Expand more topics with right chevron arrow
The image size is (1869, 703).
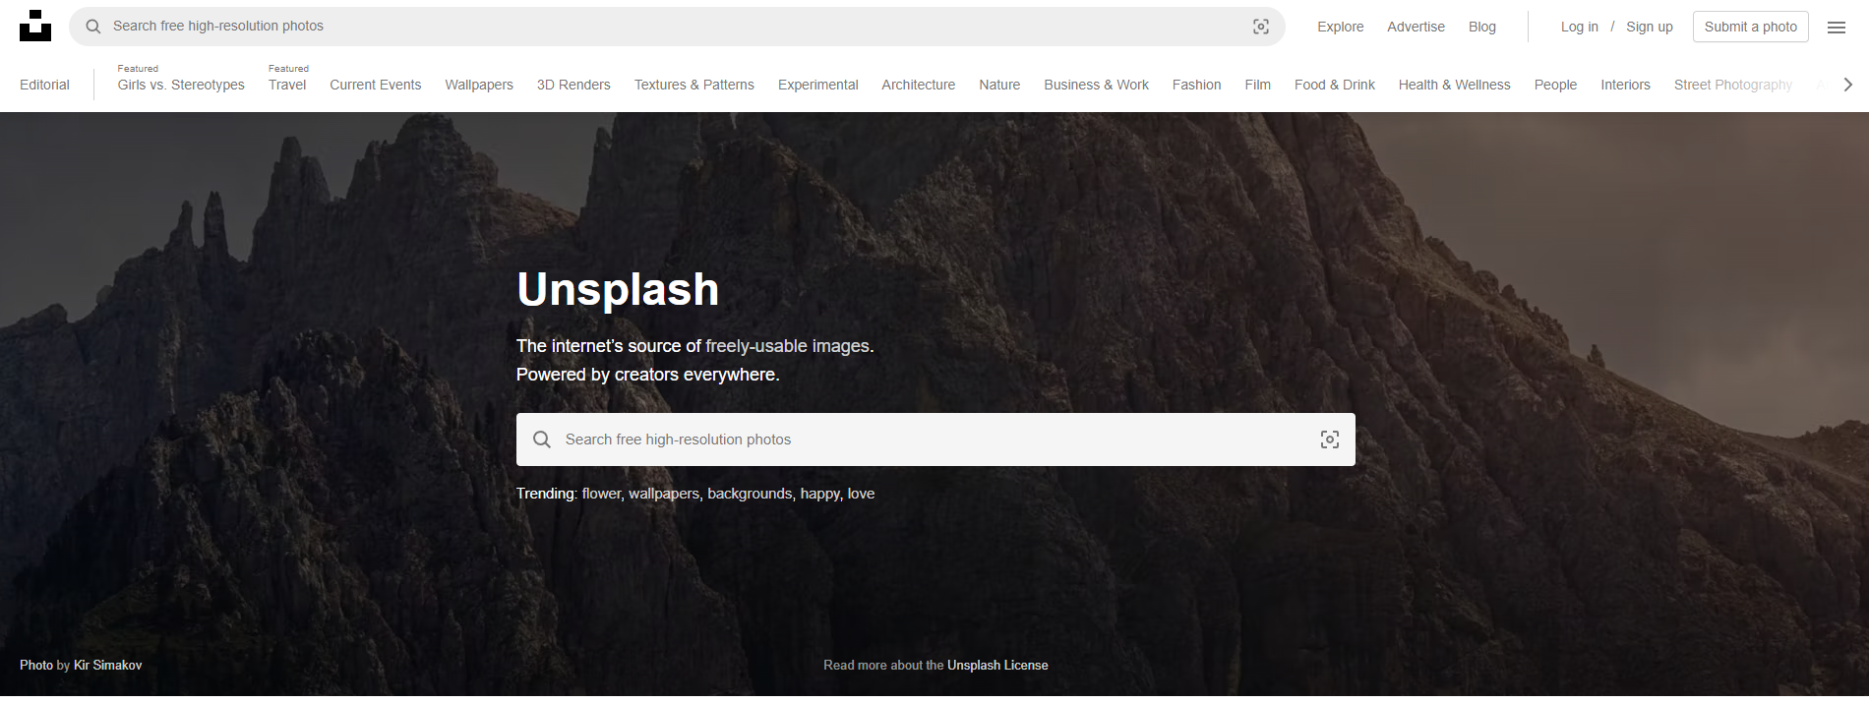click(1848, 85)
